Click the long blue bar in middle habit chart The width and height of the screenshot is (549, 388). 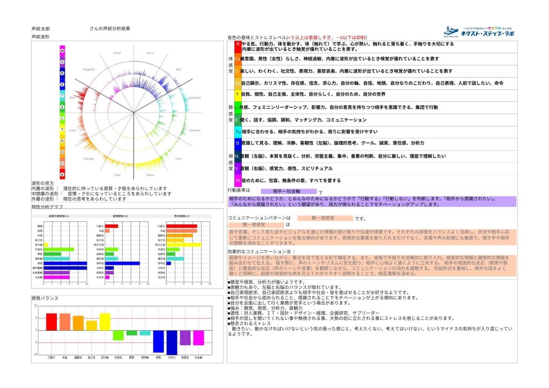point(122,264)
